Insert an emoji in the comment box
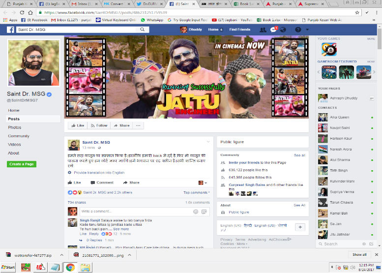Viewport: 382px width, 273px height. click(x=196, y=212)
